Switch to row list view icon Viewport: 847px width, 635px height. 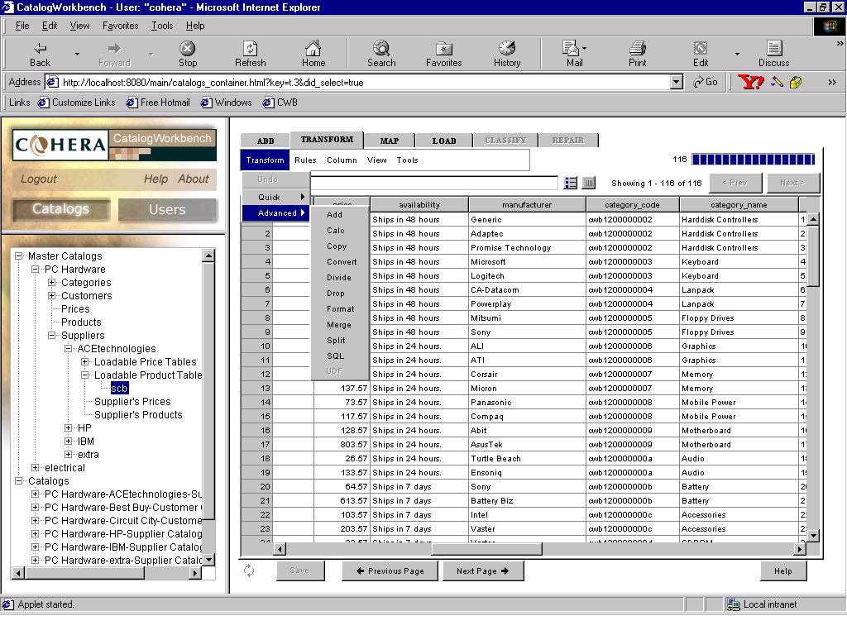(571, 183)
